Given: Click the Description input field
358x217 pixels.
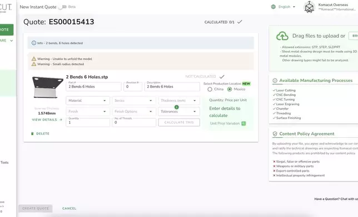Looking at the screenshot, I should click(172, 87).
